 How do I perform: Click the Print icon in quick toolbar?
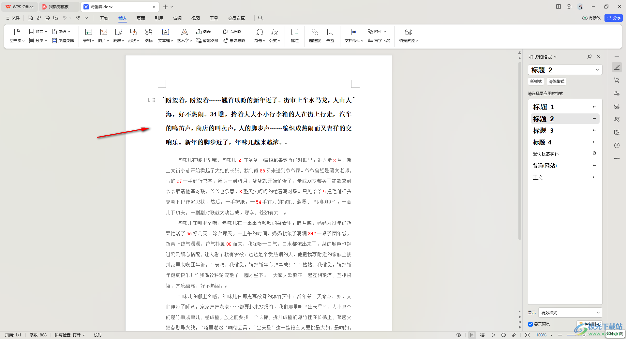(x=47, y=18)
